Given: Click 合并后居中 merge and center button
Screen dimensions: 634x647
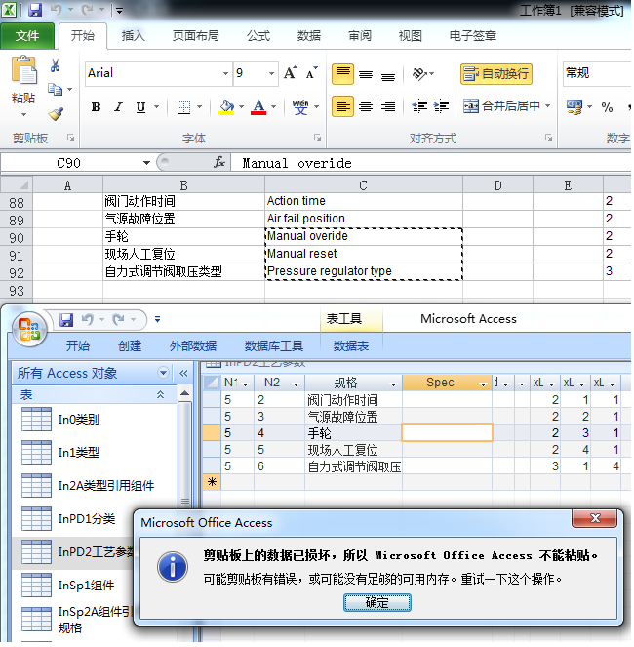Looking at the screenshot, I should (x=501, y=106).
